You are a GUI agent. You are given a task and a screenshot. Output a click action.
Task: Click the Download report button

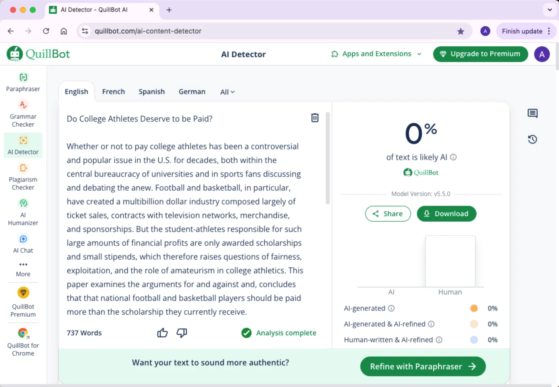coord(446,214)
